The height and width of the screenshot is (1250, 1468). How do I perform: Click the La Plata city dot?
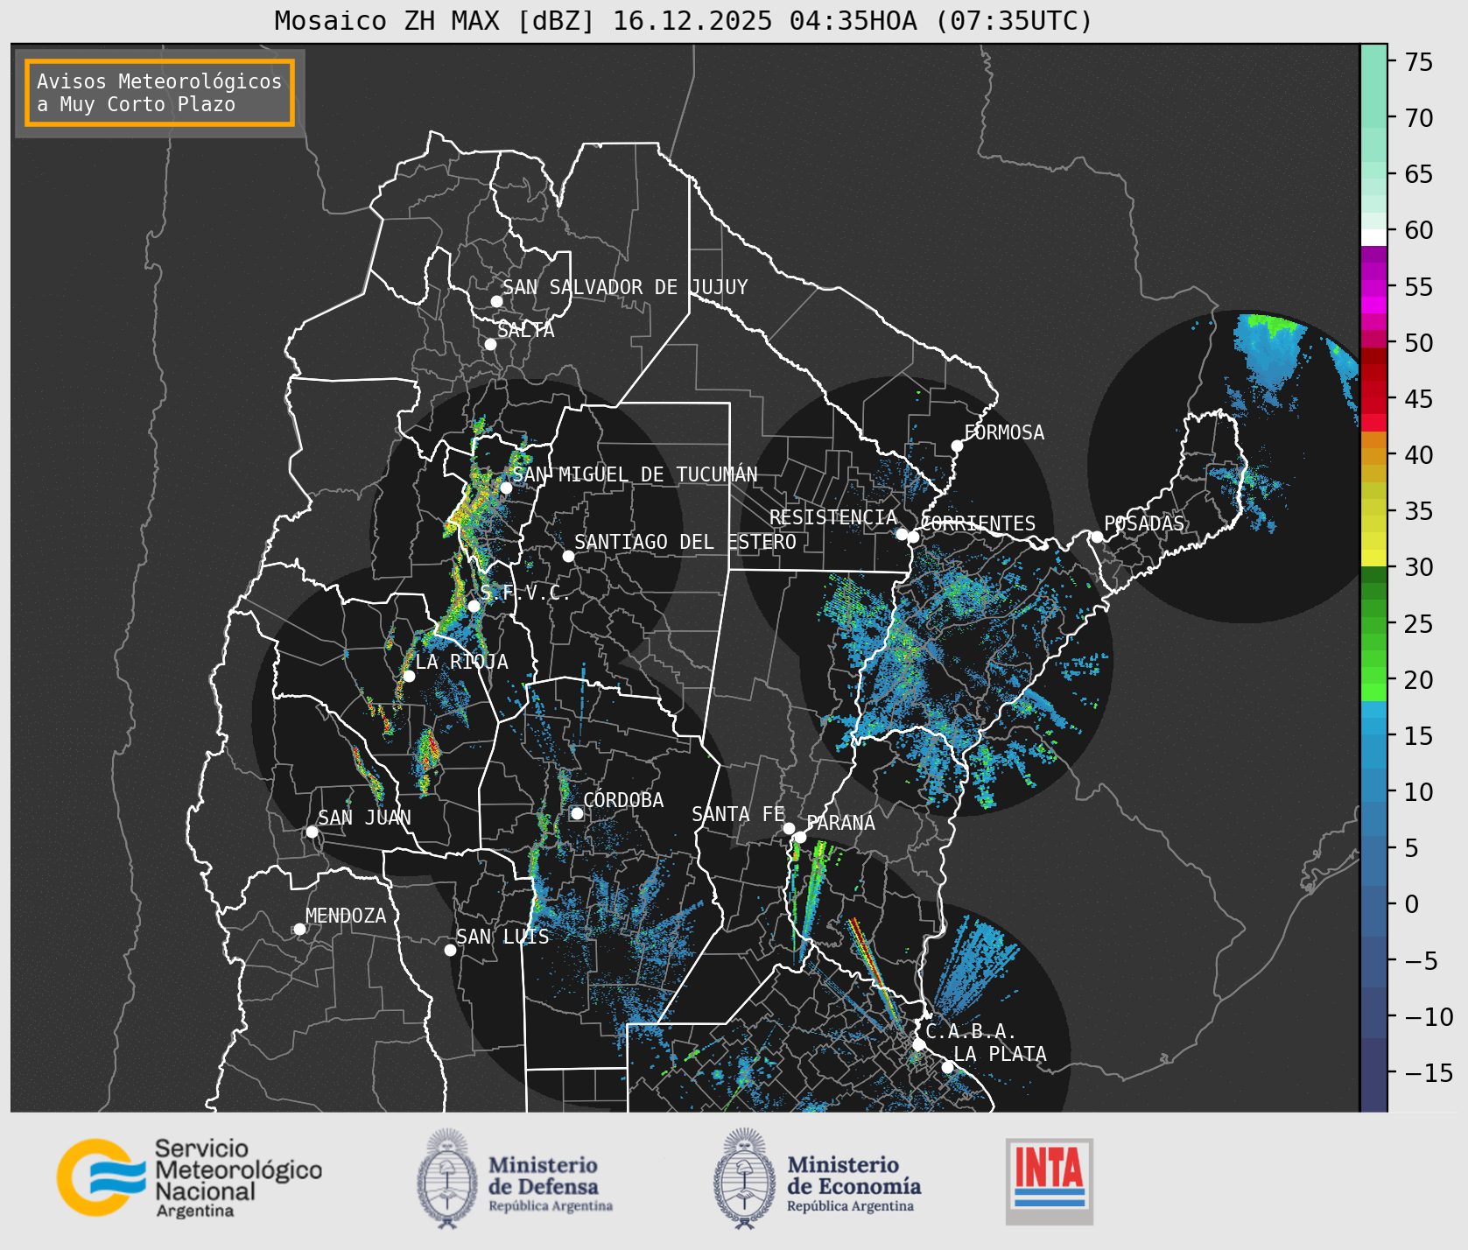[x=947, y=1066]
